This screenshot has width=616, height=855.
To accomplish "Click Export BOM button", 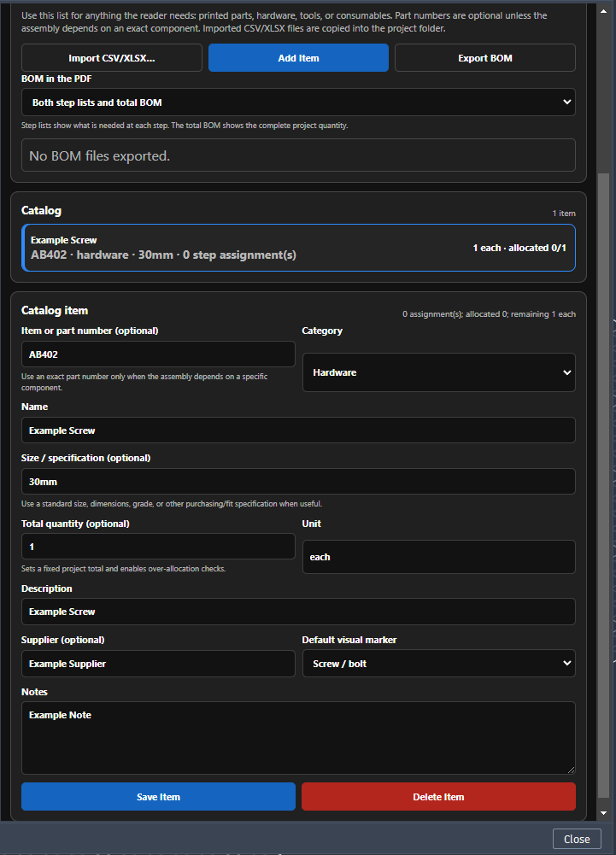I will 485,58.
